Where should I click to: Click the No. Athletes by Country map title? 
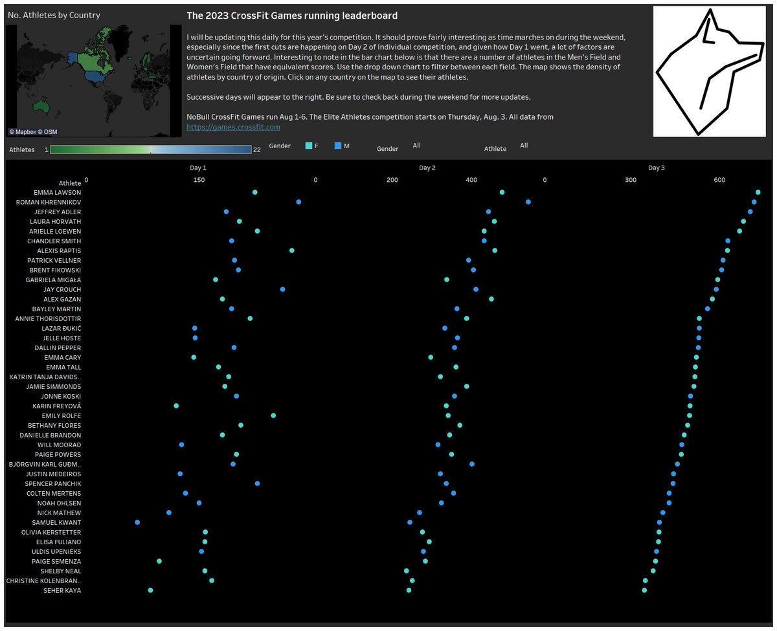point(54,15)
